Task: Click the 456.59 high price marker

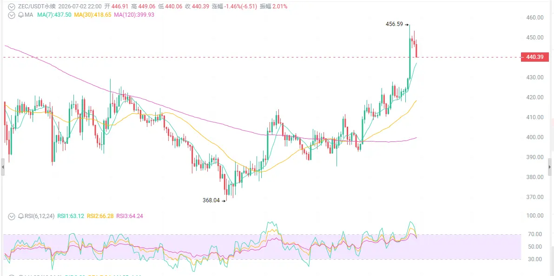Action: click(x=394, y=25)
